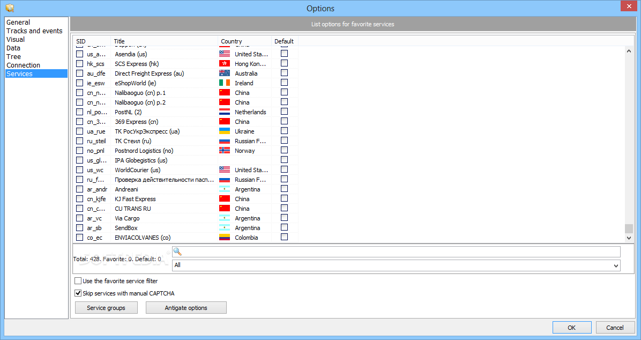Select the CU TRANS RU service title
The image size is (641, 340).
(x=133, y=209)
